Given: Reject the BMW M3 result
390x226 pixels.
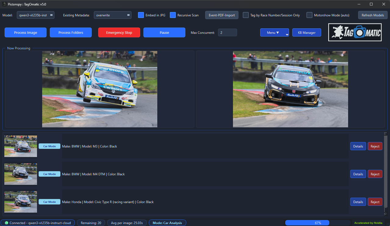Looking at the screenshot, I should pos(375,146).
